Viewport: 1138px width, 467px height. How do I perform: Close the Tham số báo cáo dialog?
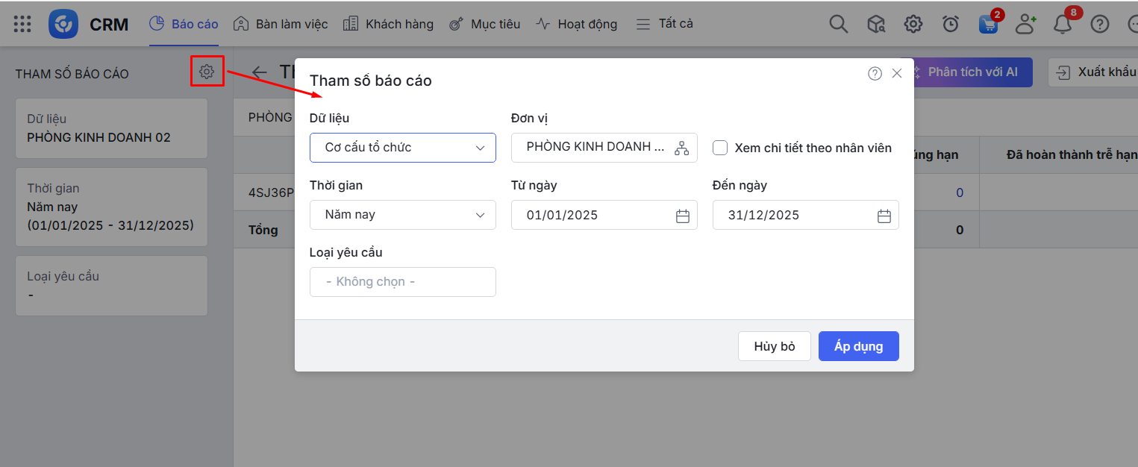(897, 73)
